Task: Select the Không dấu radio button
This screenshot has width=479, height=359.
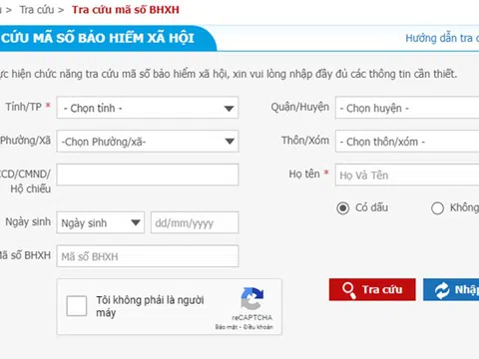Action: (x=437, y=208)
